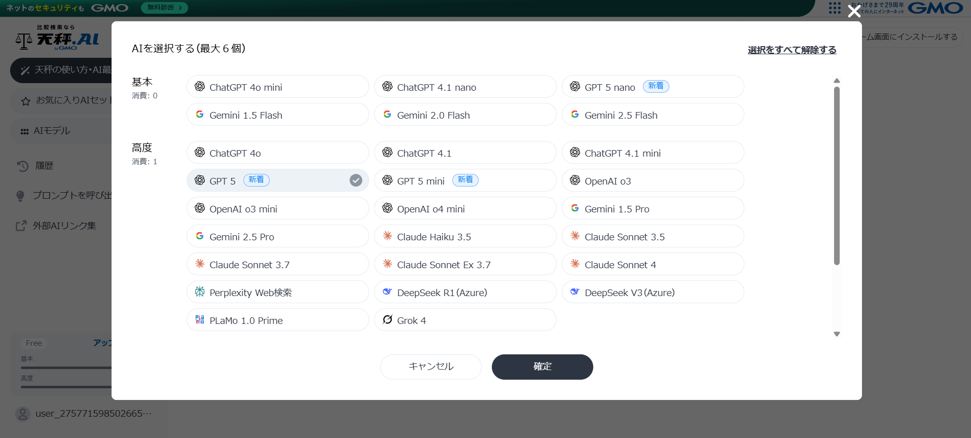Click the Claude Sonnet 4 starburst icon
971x438 pixels.
(x=575, y=264)
